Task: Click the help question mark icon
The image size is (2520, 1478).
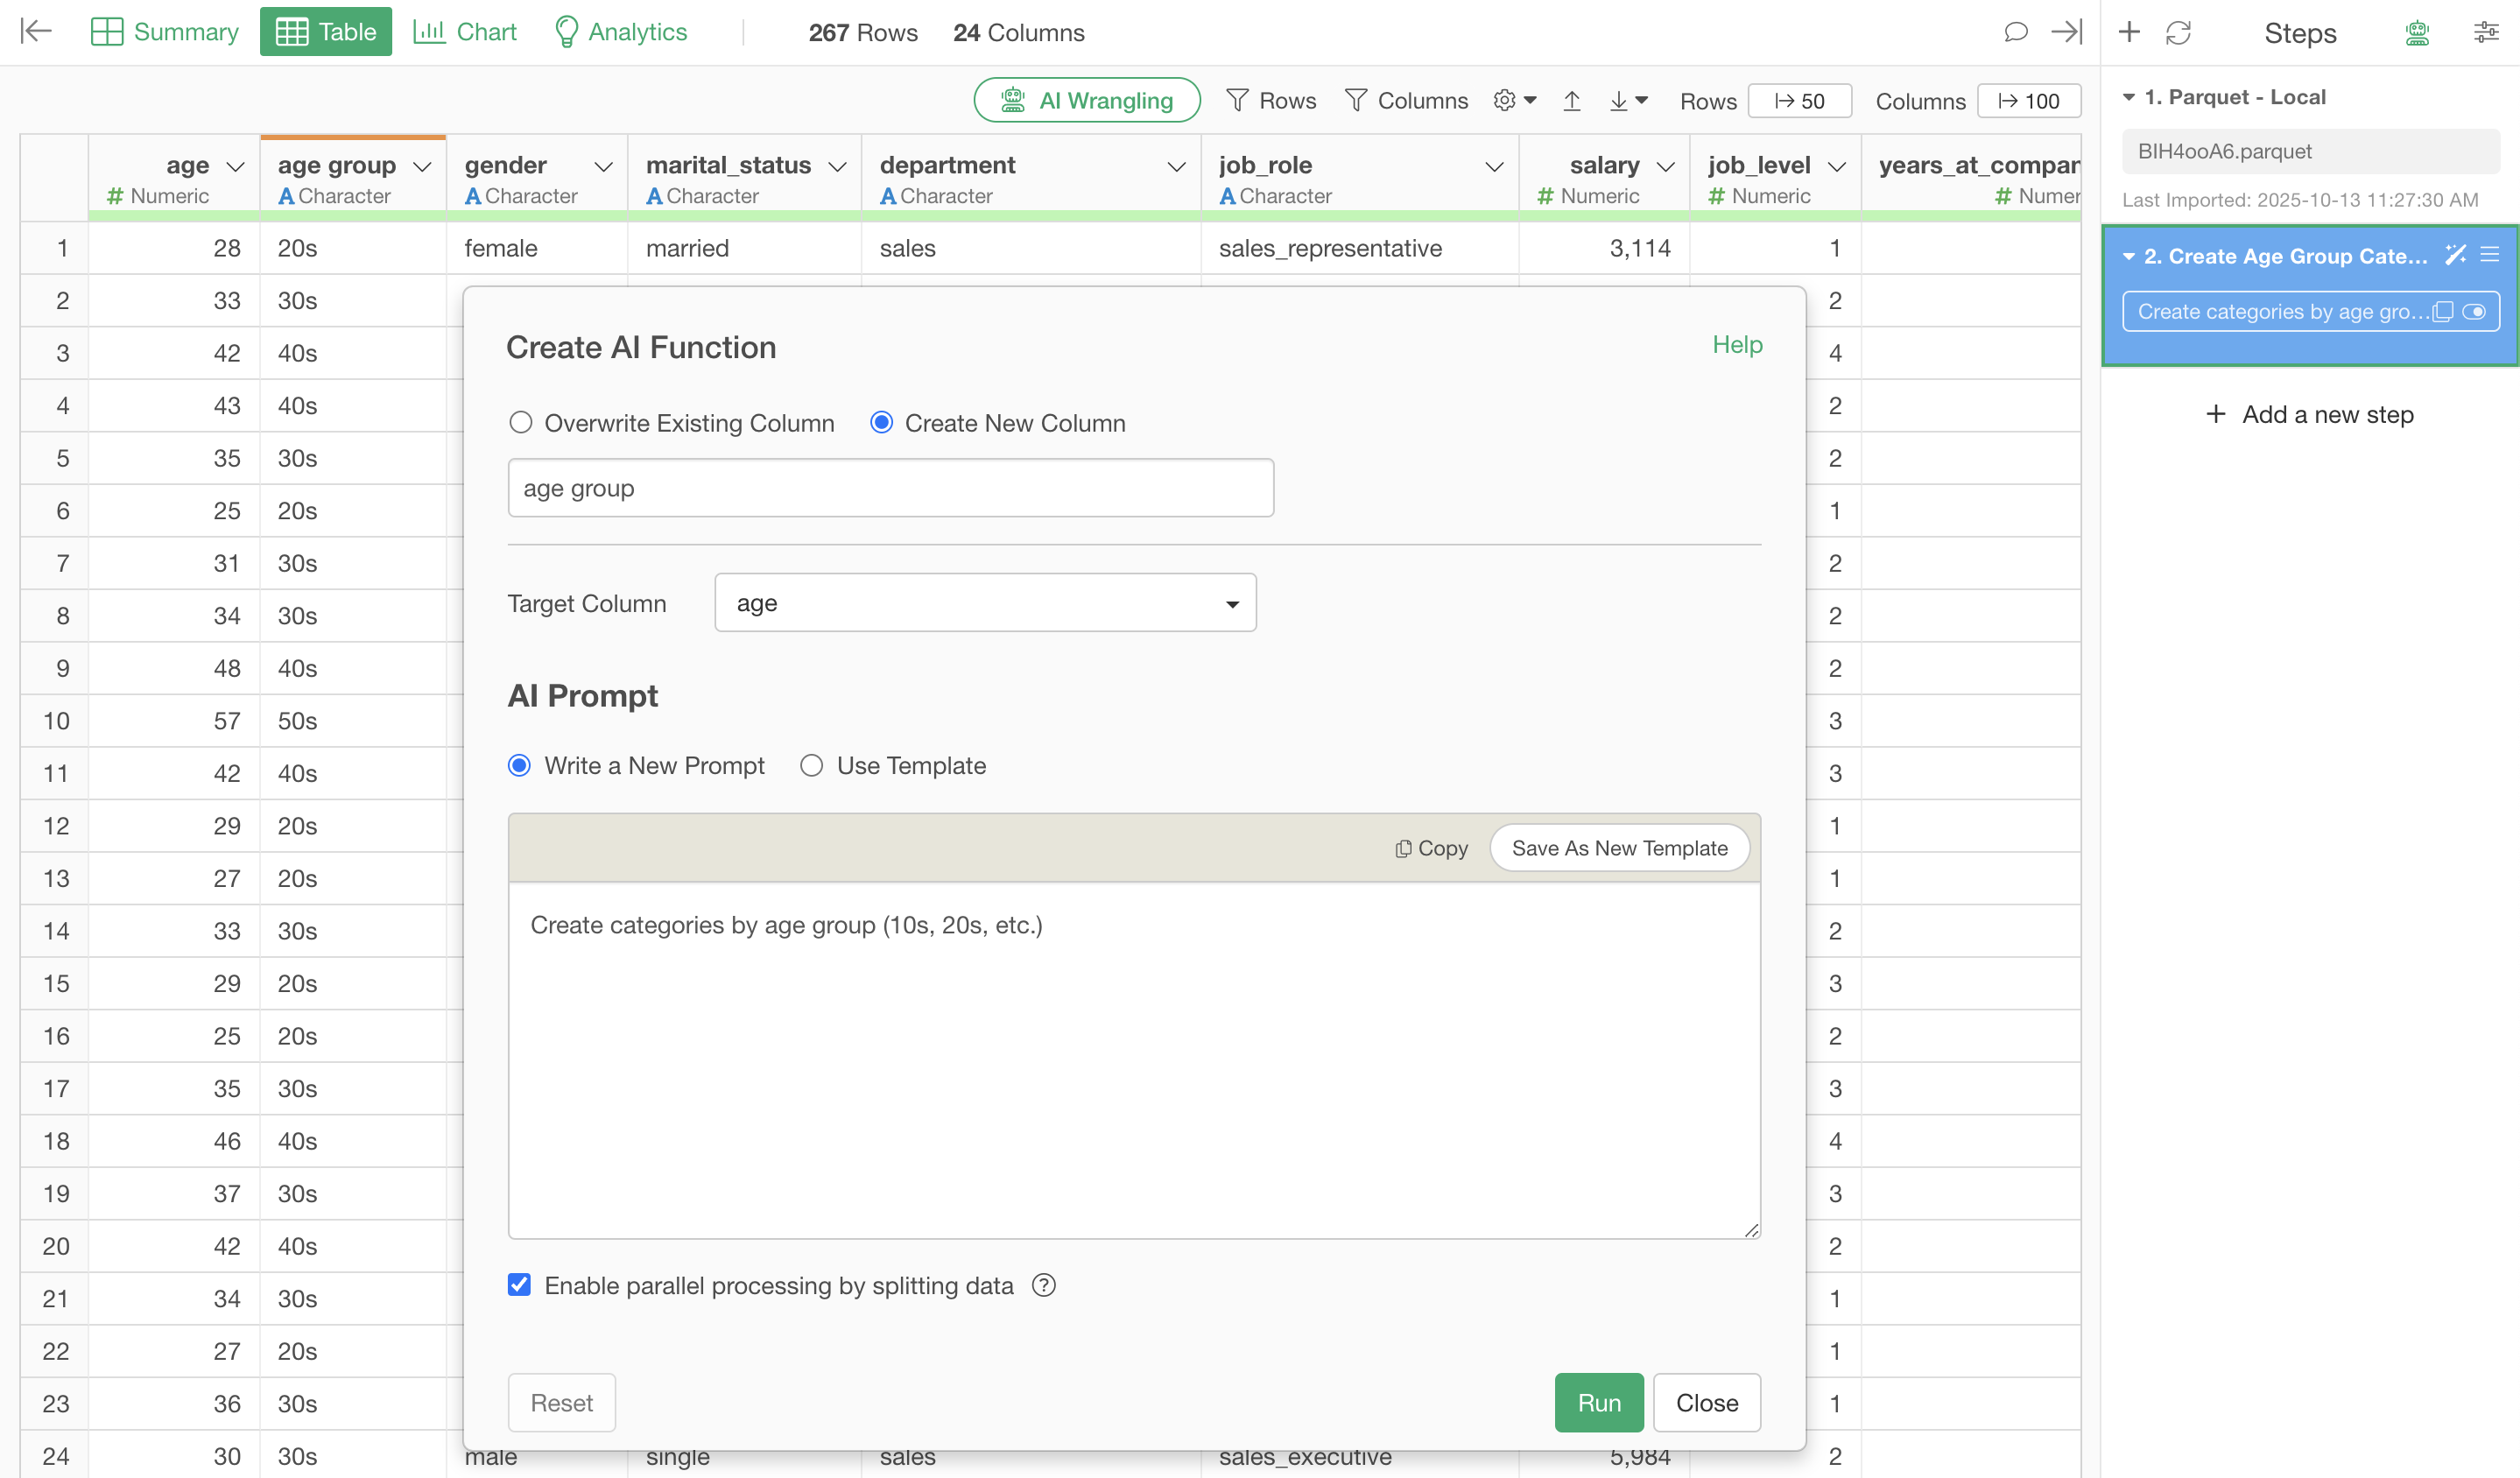Action: click(x=1043, y=1285)
